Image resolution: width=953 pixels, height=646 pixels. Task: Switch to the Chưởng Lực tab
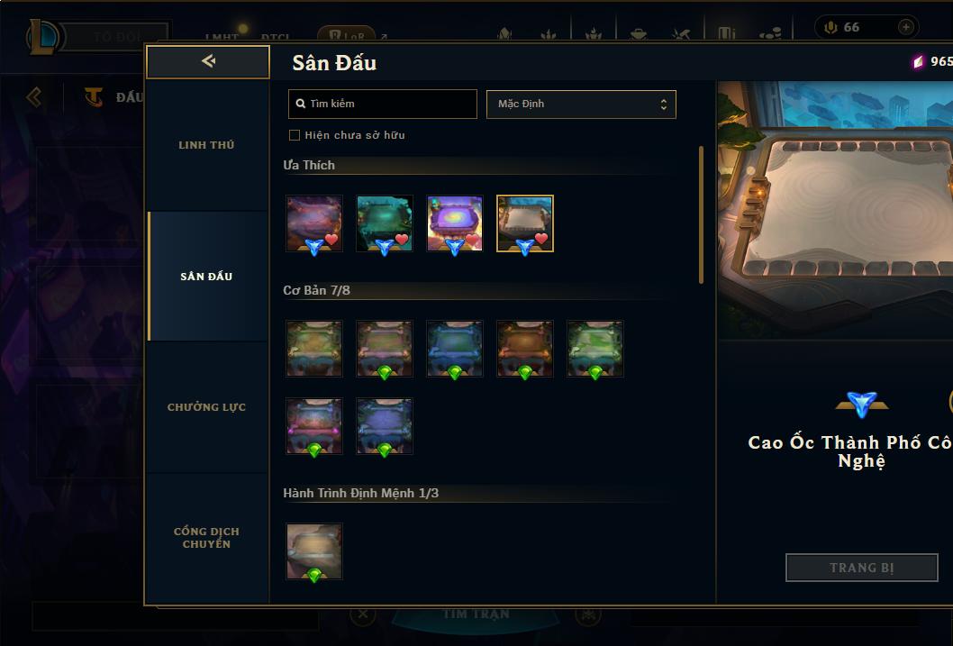click(x=206, y=407)
